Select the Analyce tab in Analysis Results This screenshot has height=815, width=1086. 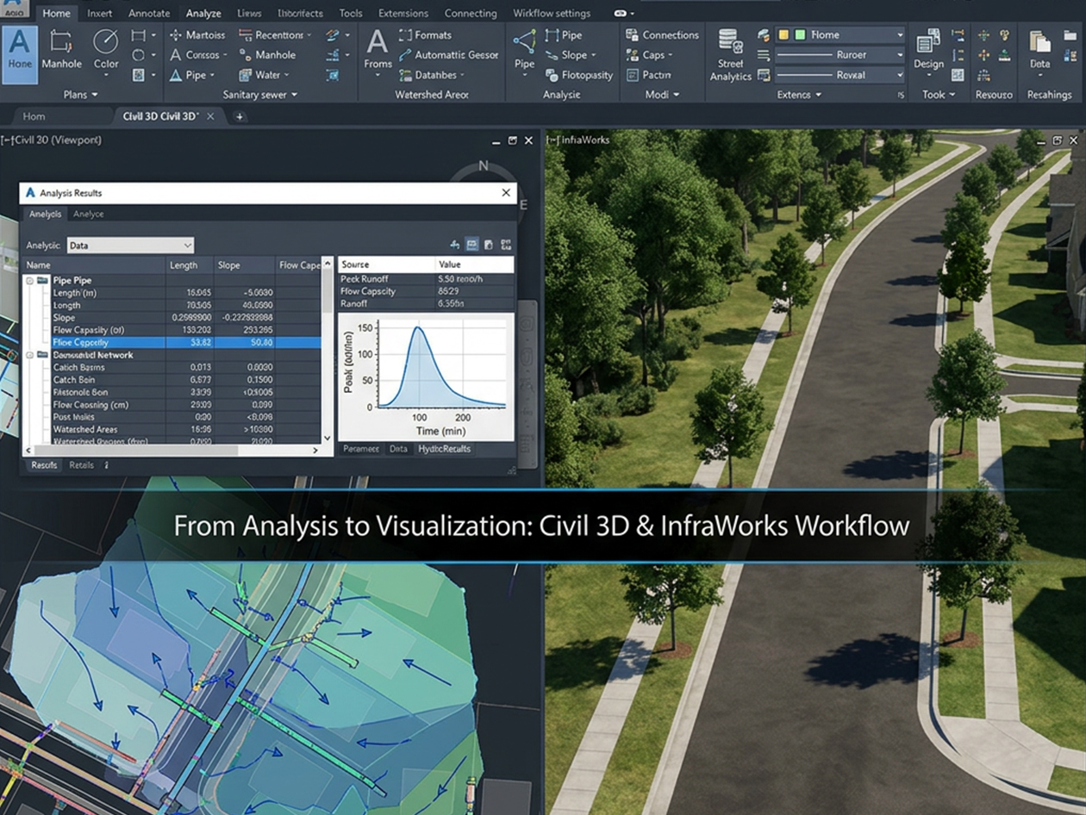pos(88,214)
